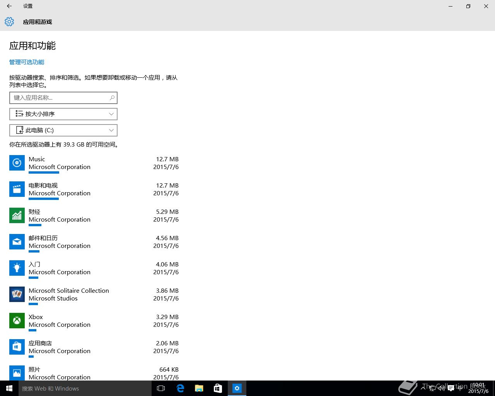Click the 3.86 MB size value
This screenshot has width=495, height=396.
point(167,290)
